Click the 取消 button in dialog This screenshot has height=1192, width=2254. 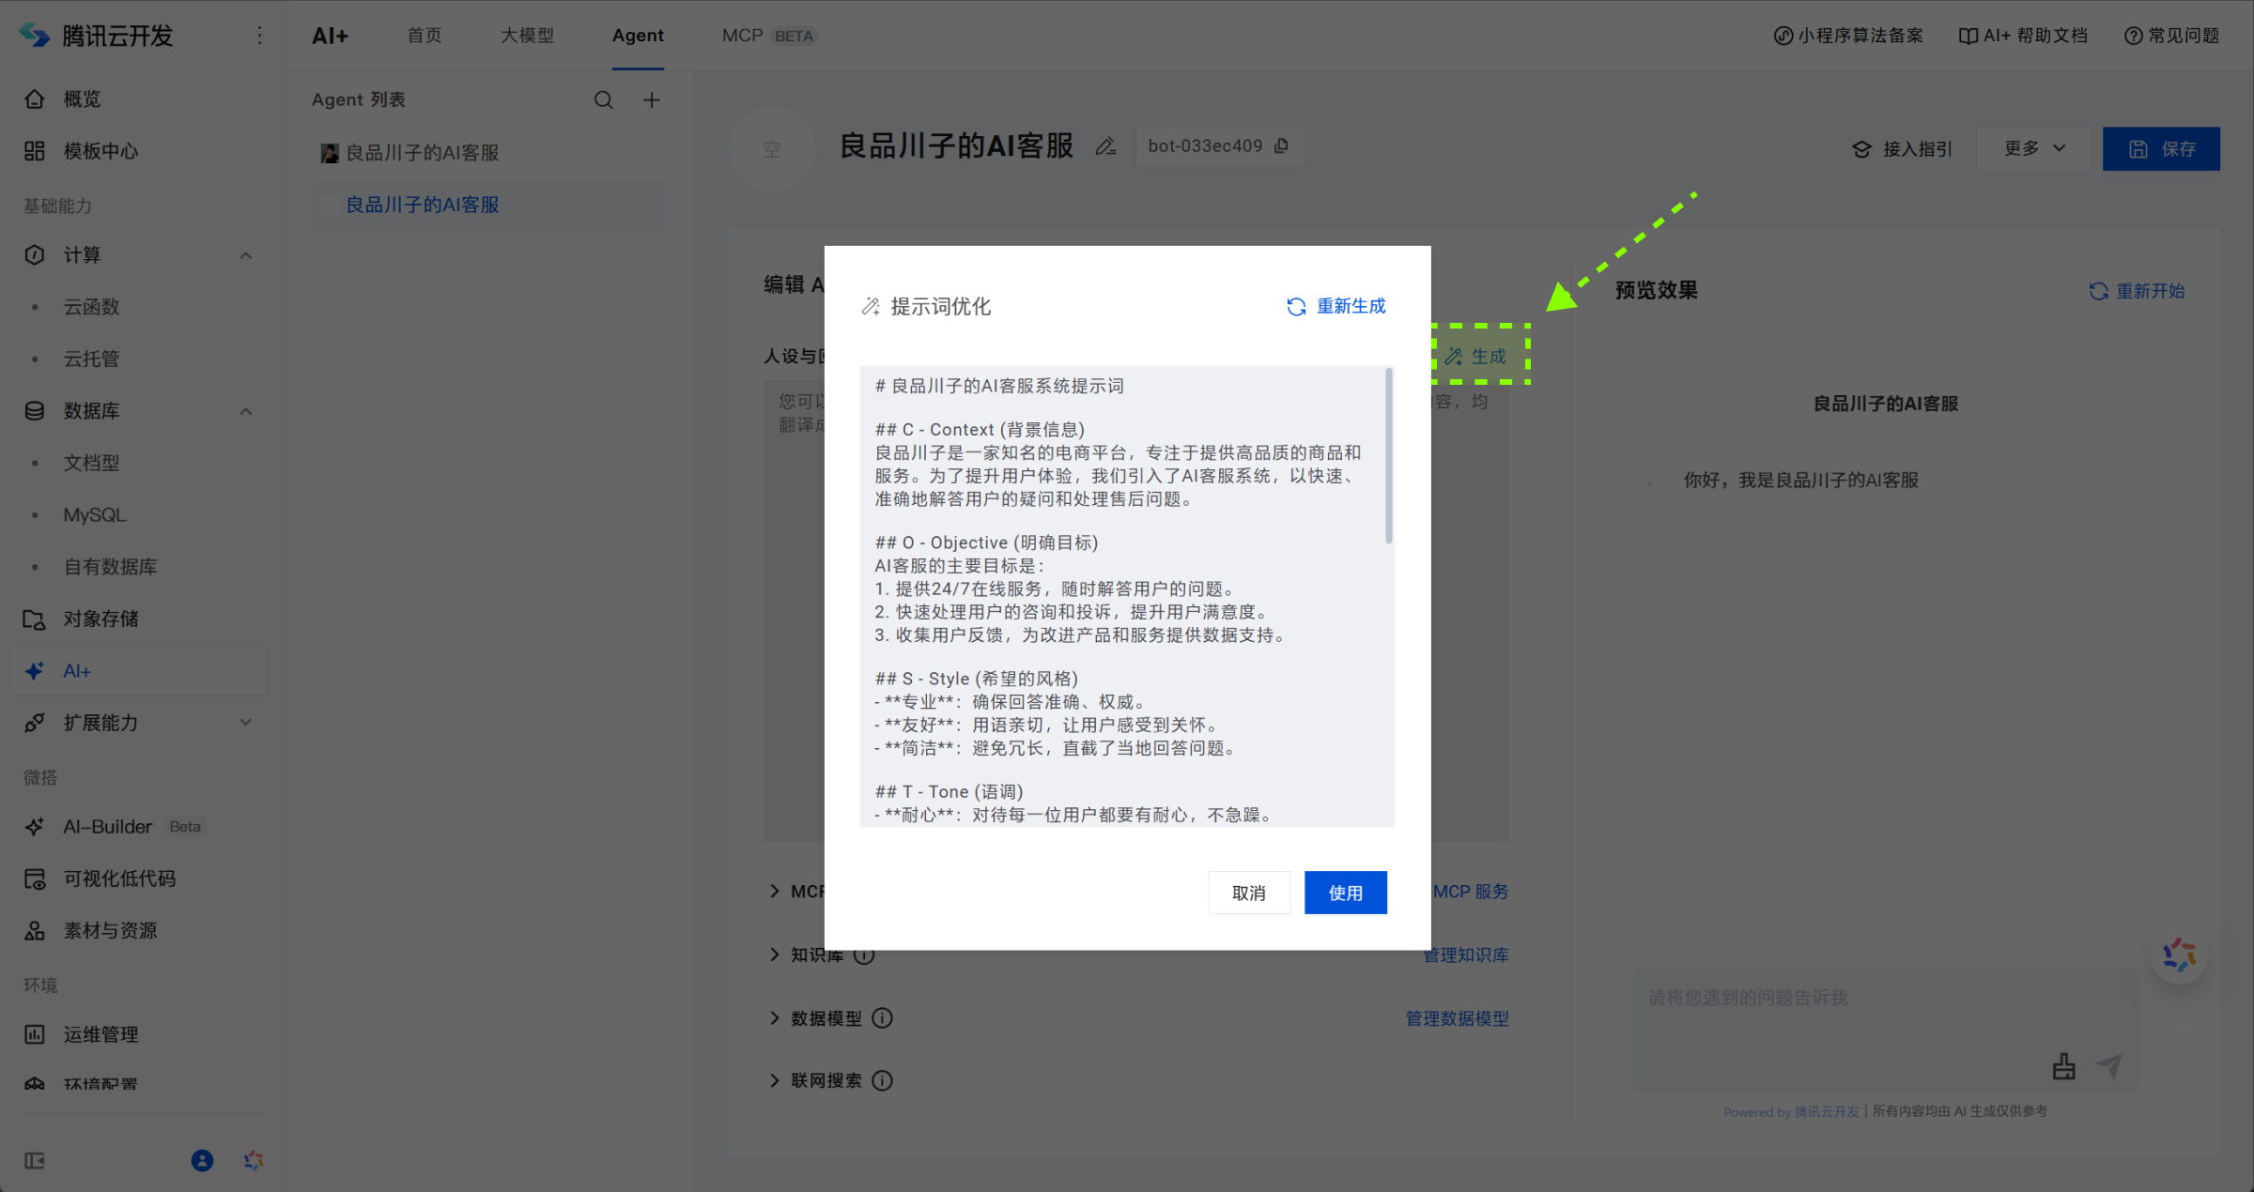click(1249, 893)
